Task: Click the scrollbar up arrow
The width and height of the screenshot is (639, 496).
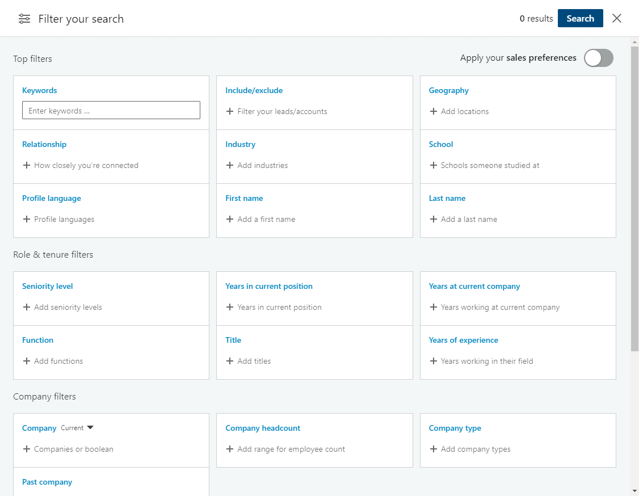Action: 634,41
